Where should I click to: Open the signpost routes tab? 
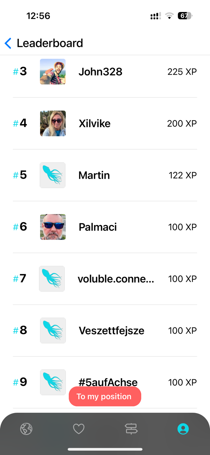[131, 429]
